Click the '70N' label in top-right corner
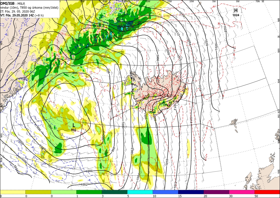 click(258, 1)
